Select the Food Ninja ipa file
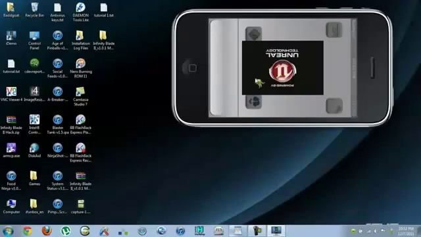The width and height of the screenshot is (421, 237). coord(11,180)
